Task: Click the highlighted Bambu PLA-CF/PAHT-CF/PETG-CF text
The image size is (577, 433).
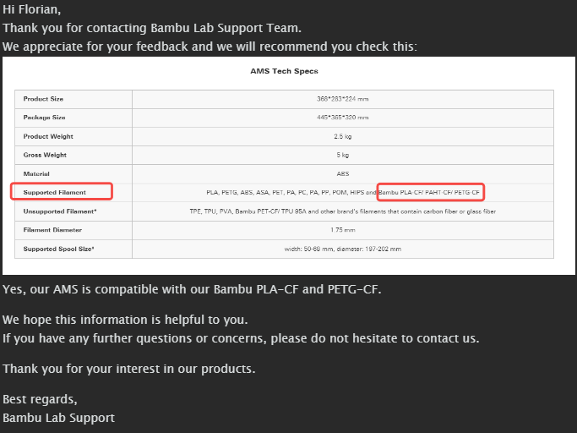Action: pos(429,192)
